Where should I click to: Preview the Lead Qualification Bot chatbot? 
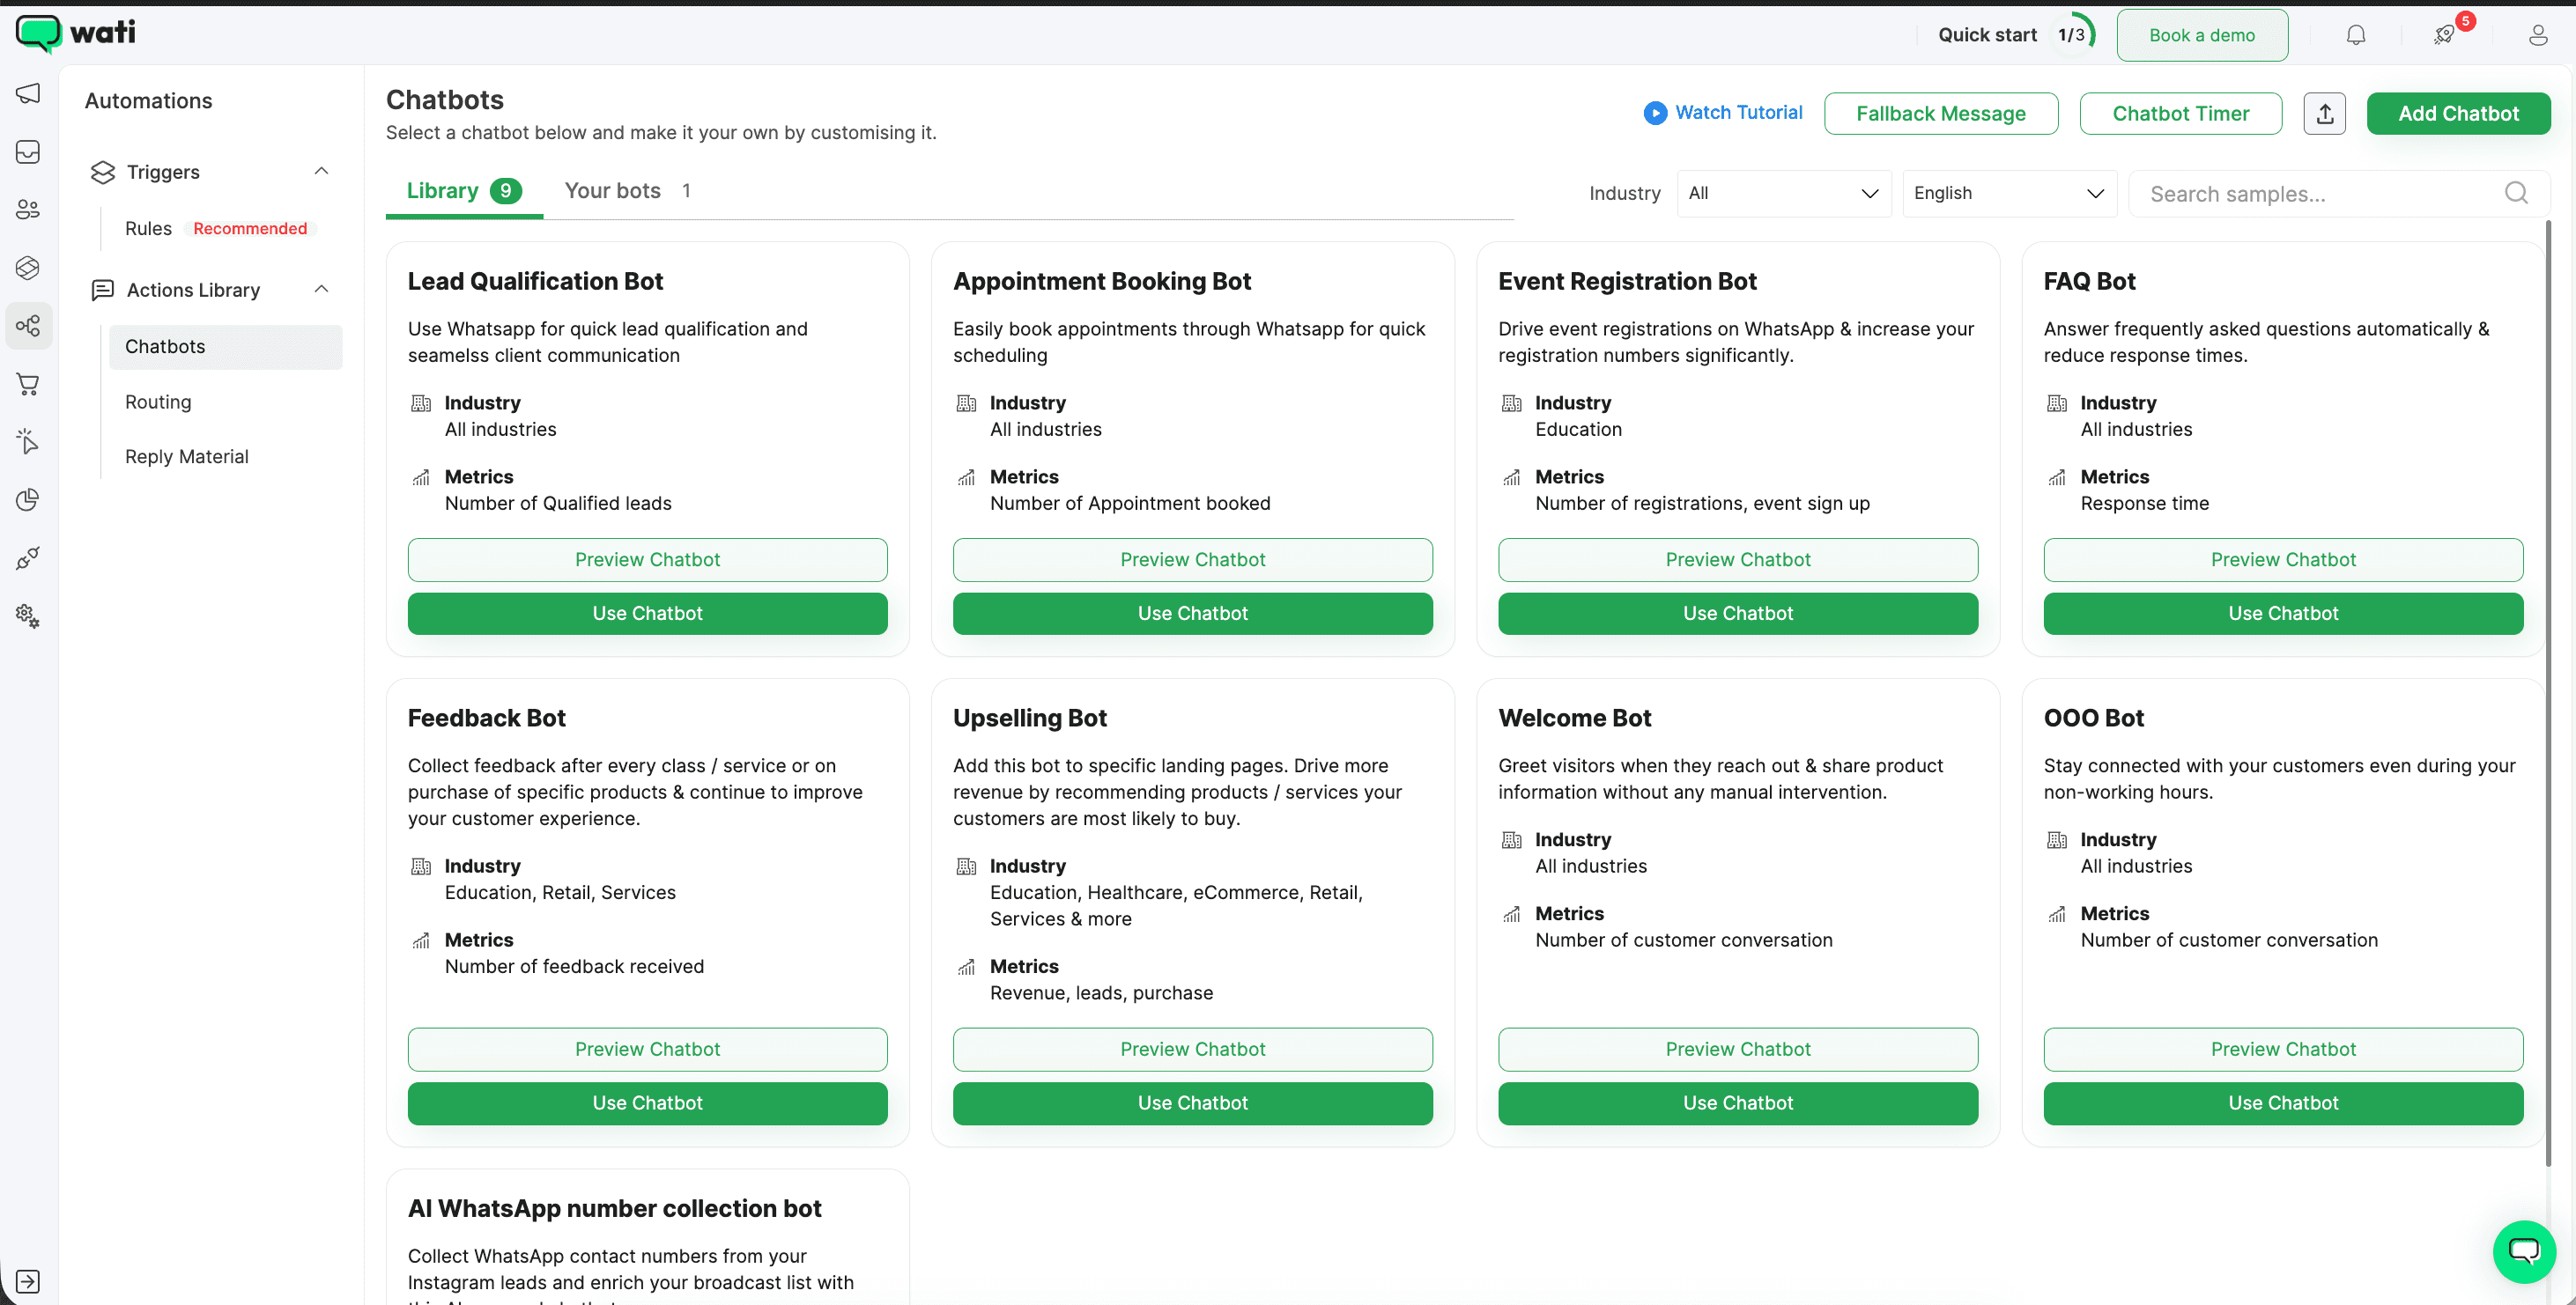coord(647,559)
